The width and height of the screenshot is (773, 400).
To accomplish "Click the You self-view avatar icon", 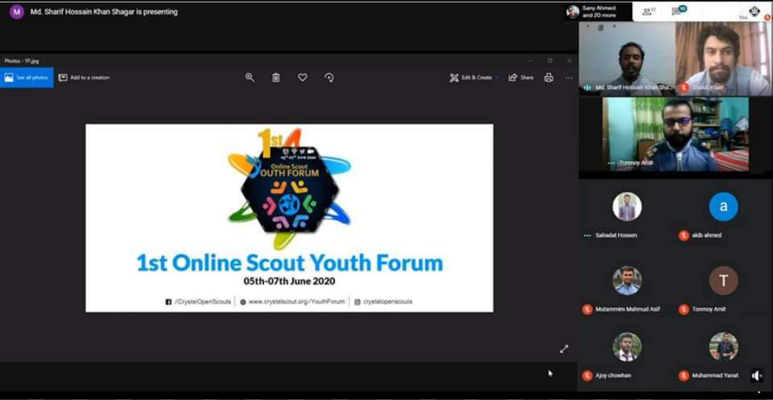I will click(x=754, y=11).
